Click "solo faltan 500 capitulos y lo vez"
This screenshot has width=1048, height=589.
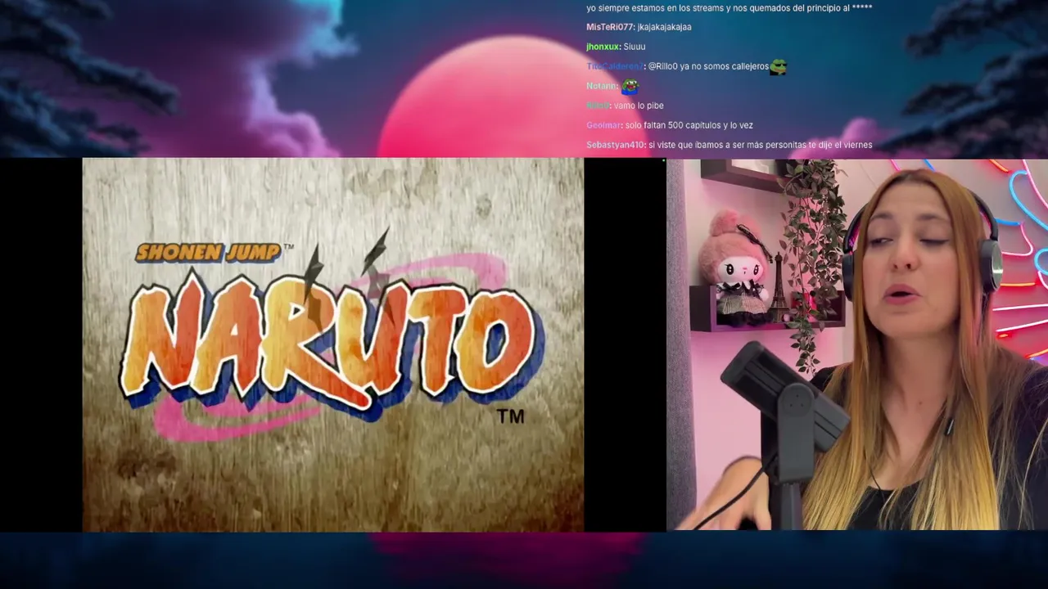point(689,125)
